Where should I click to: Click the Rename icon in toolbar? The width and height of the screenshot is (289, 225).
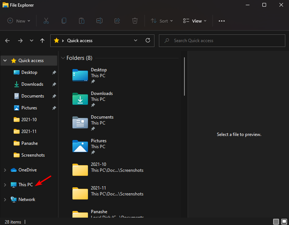99,21
